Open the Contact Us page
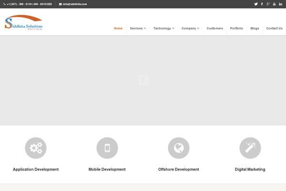The width and height of the screenshot is (286, 191). (275, 28)
